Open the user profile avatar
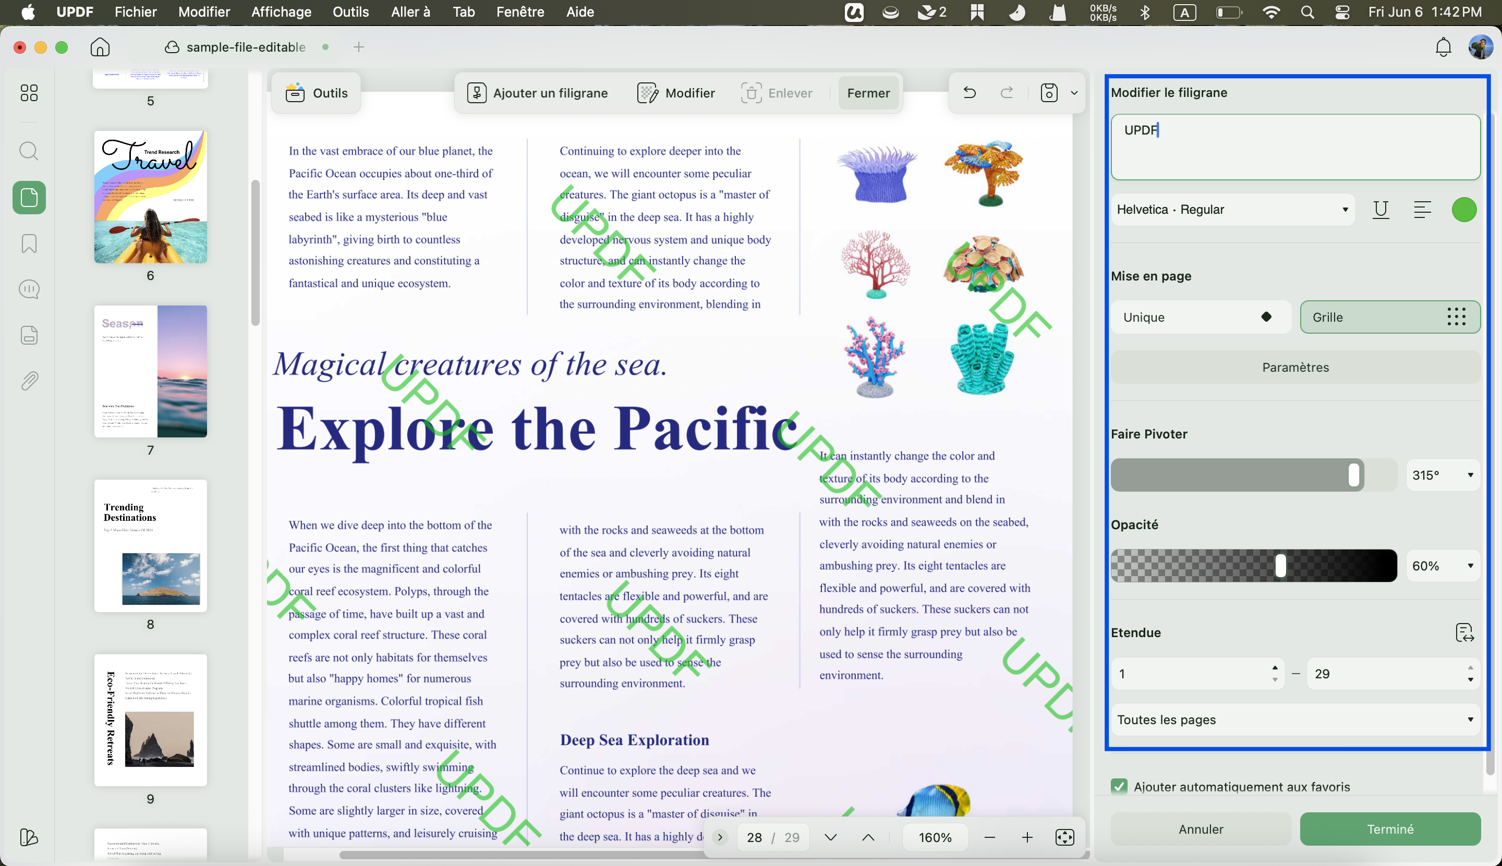The image size is (1502, 866). (1481, 47)
